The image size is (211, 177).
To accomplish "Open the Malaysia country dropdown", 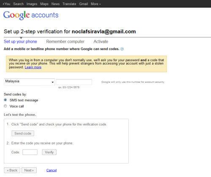I will 29,82.
